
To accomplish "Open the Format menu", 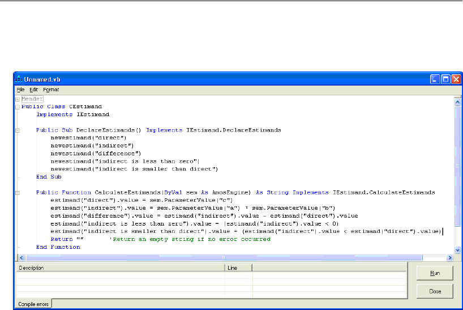I will tap(51, 90).
